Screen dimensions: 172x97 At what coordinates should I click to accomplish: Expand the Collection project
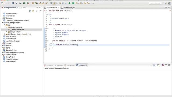[2, 18]
